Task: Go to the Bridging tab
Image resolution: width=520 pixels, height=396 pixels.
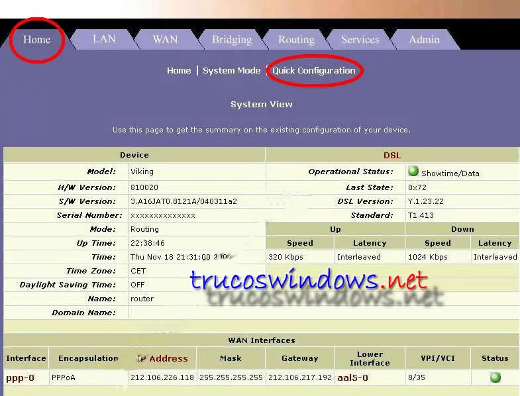Action: pos(232,39)
